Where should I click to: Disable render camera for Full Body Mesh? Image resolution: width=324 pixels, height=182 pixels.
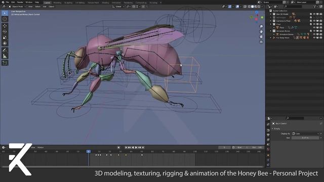[x=321, y=38]
